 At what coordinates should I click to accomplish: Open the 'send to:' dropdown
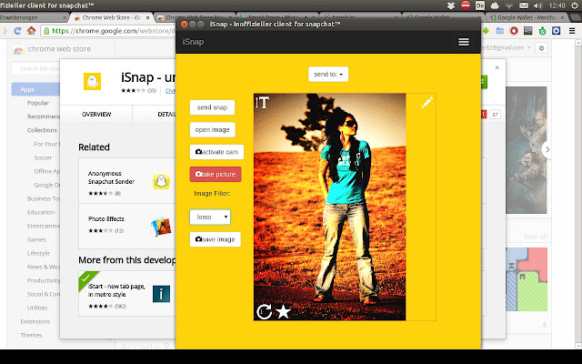click(328, 75)
